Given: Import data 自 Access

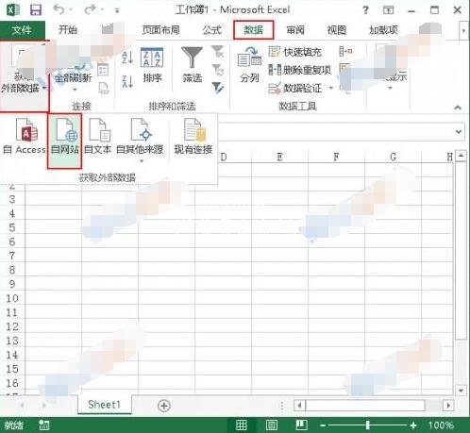Looking at the screenshot, I should [x=25, y=136].
